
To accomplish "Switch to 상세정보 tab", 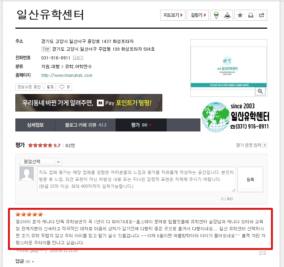I will coord(35,125).
